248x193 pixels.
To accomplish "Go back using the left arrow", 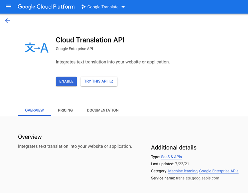I will point(7,21).
